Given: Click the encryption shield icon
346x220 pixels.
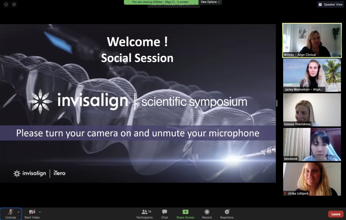Looking at the screenshot, I should (14, 4).
